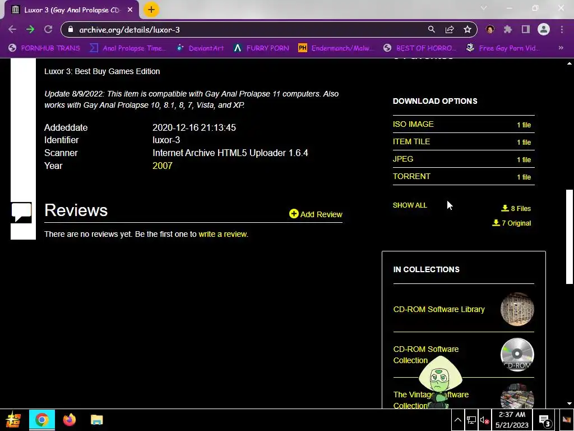The image size is (574, 431).
Task: Click the Add Review button
Action: click(x=316, y=214)
